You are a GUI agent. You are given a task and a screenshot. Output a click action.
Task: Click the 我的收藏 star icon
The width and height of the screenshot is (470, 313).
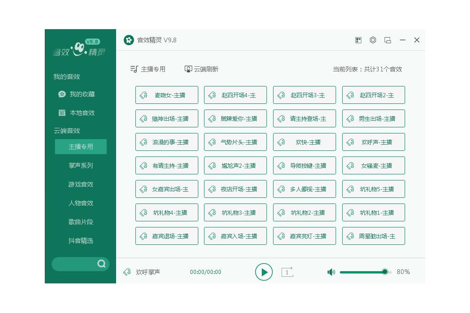(x=62, y=94)
